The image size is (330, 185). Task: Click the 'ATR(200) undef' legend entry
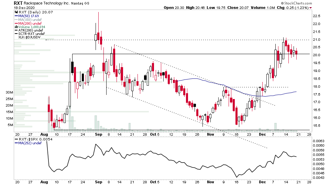point(31,30)
